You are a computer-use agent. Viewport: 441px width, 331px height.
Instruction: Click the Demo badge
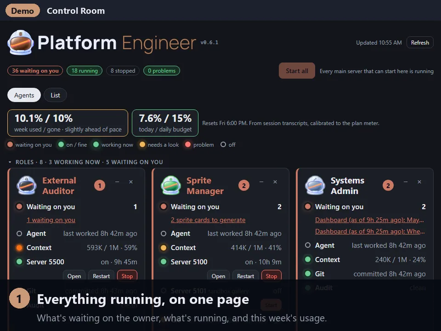(23, 11)
